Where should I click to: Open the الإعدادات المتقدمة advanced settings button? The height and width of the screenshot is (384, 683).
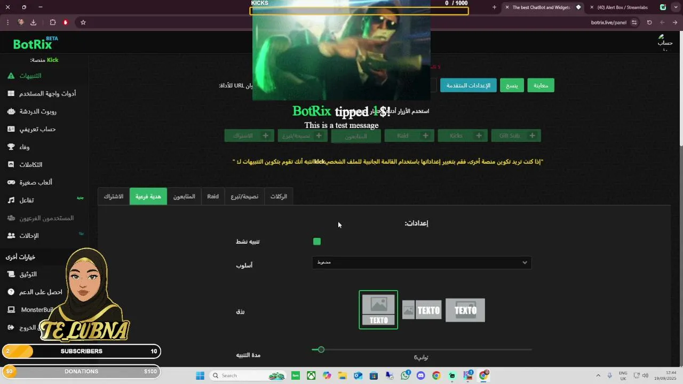pyautogui.click(x=468, y=85)
